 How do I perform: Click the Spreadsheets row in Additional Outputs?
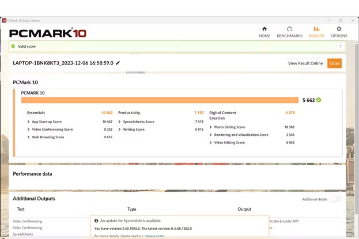23,234
